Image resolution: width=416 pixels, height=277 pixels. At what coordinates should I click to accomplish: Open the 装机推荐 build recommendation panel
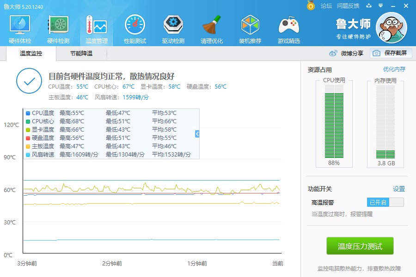(x=250, y=28)
